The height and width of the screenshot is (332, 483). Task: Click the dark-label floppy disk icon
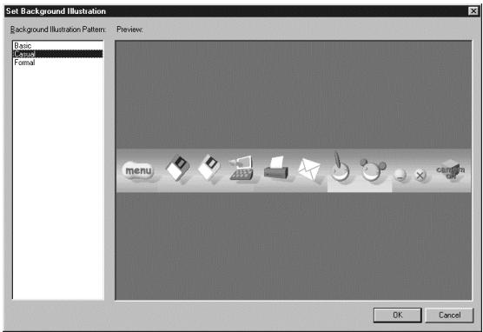pyautogui.click(x=178, y=169)
